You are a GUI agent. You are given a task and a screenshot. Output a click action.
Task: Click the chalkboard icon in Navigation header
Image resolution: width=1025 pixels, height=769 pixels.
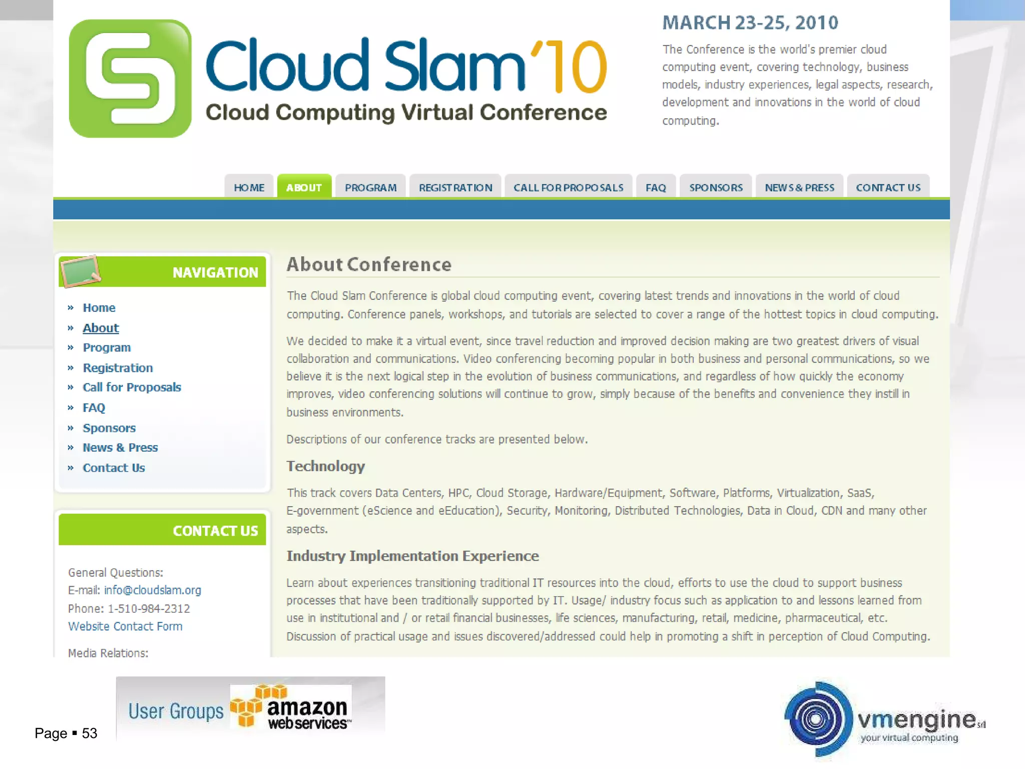(80, 271)
